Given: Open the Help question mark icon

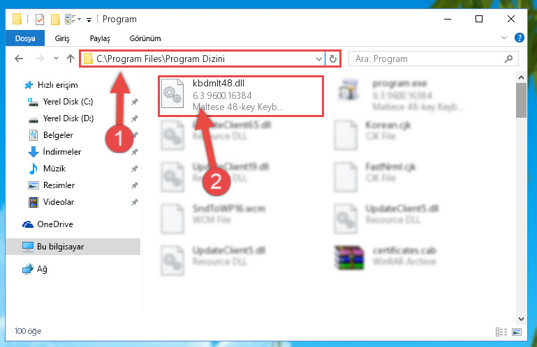Looking at the screenshot, I should click(519, 38).
